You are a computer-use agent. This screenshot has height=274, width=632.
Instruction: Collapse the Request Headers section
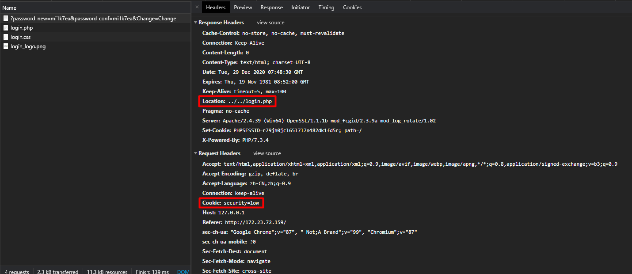[x=196, y=153]
